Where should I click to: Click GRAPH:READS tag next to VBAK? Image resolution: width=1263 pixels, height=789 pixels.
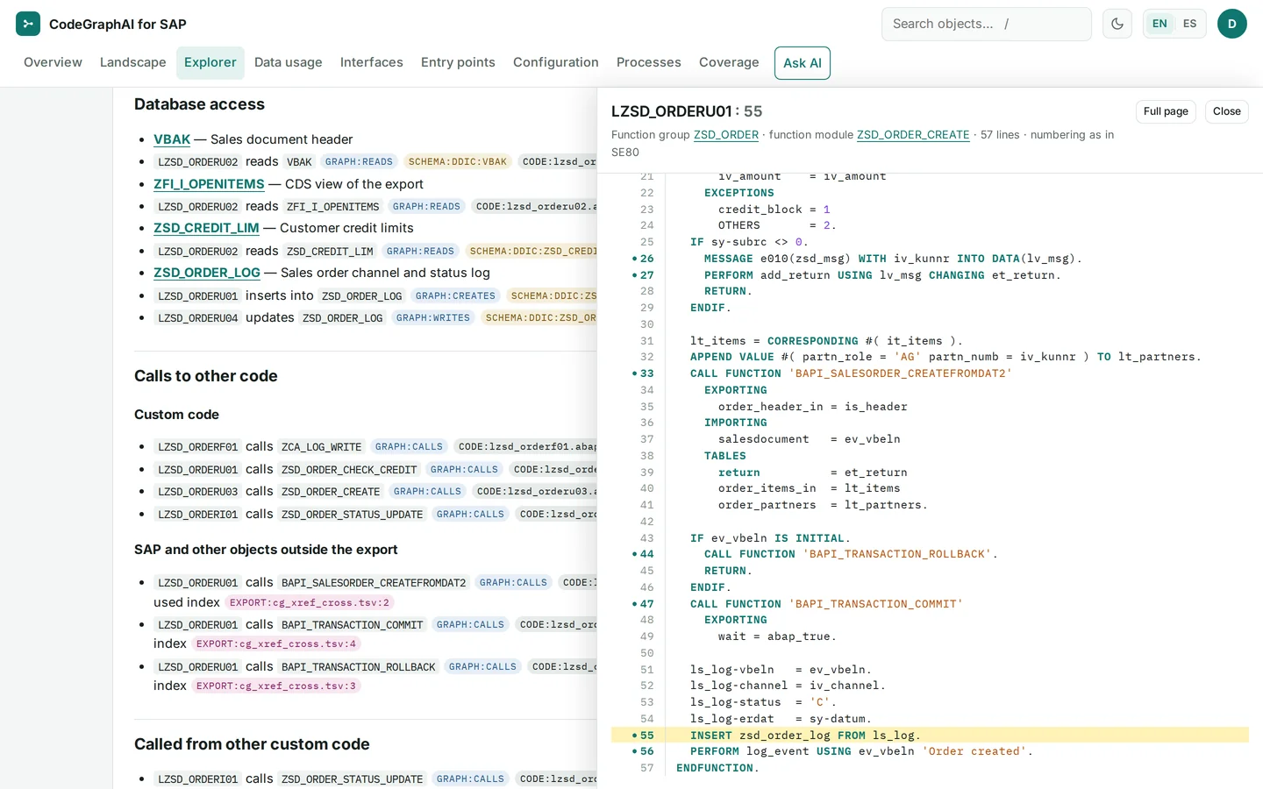click(359, 161)
